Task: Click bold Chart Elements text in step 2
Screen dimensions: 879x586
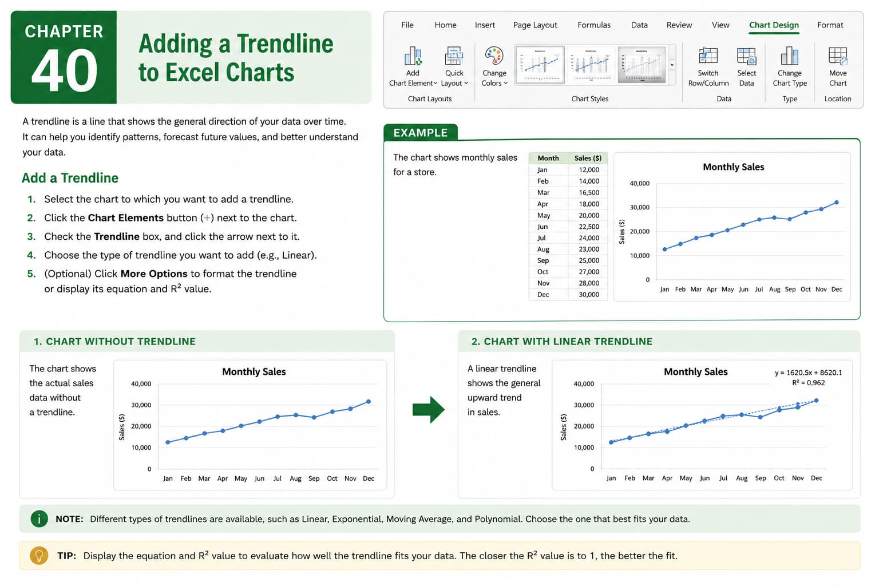Action: tap(126, 218)
